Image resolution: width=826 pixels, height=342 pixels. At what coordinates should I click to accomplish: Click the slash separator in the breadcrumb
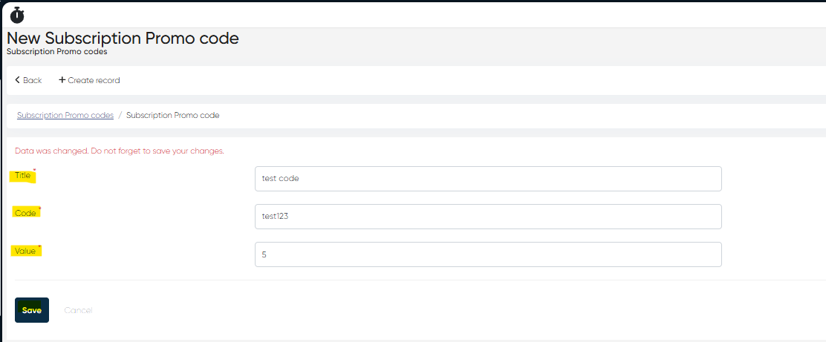tap(120, 116)
